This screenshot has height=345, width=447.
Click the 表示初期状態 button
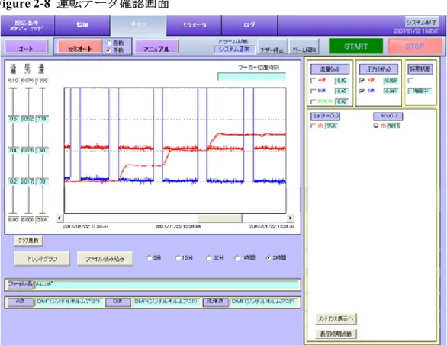click(x=336, y=334)
